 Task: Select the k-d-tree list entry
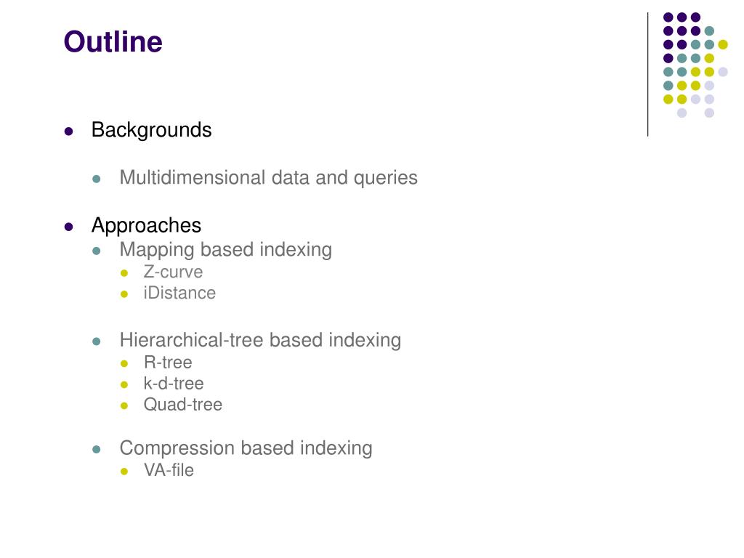tap(174, 384)
